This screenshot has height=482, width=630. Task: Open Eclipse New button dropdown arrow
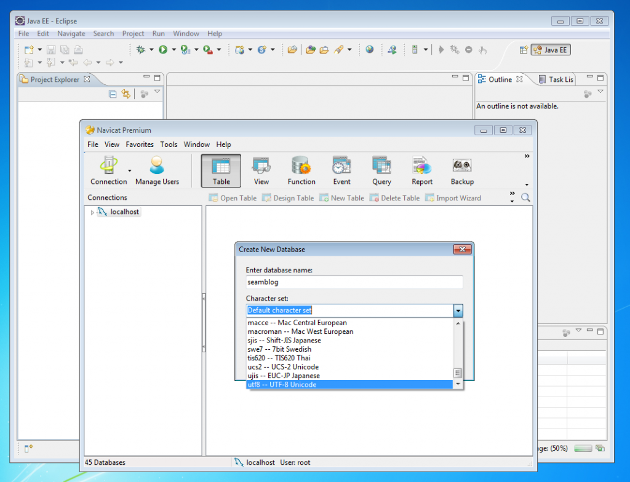point(40,50)
